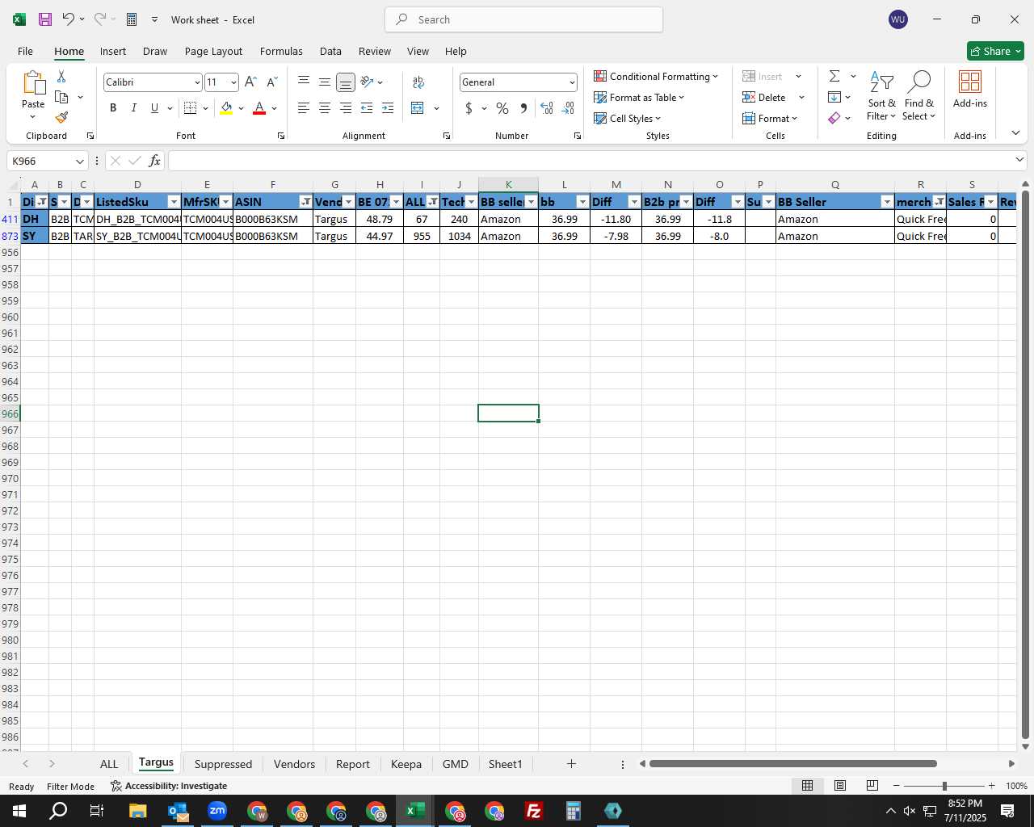The height and width of the screenshot is (827, 1034).
Task: Open the font name Calibri dropdown
Action: pyautogui.click(x=196, y=82)
